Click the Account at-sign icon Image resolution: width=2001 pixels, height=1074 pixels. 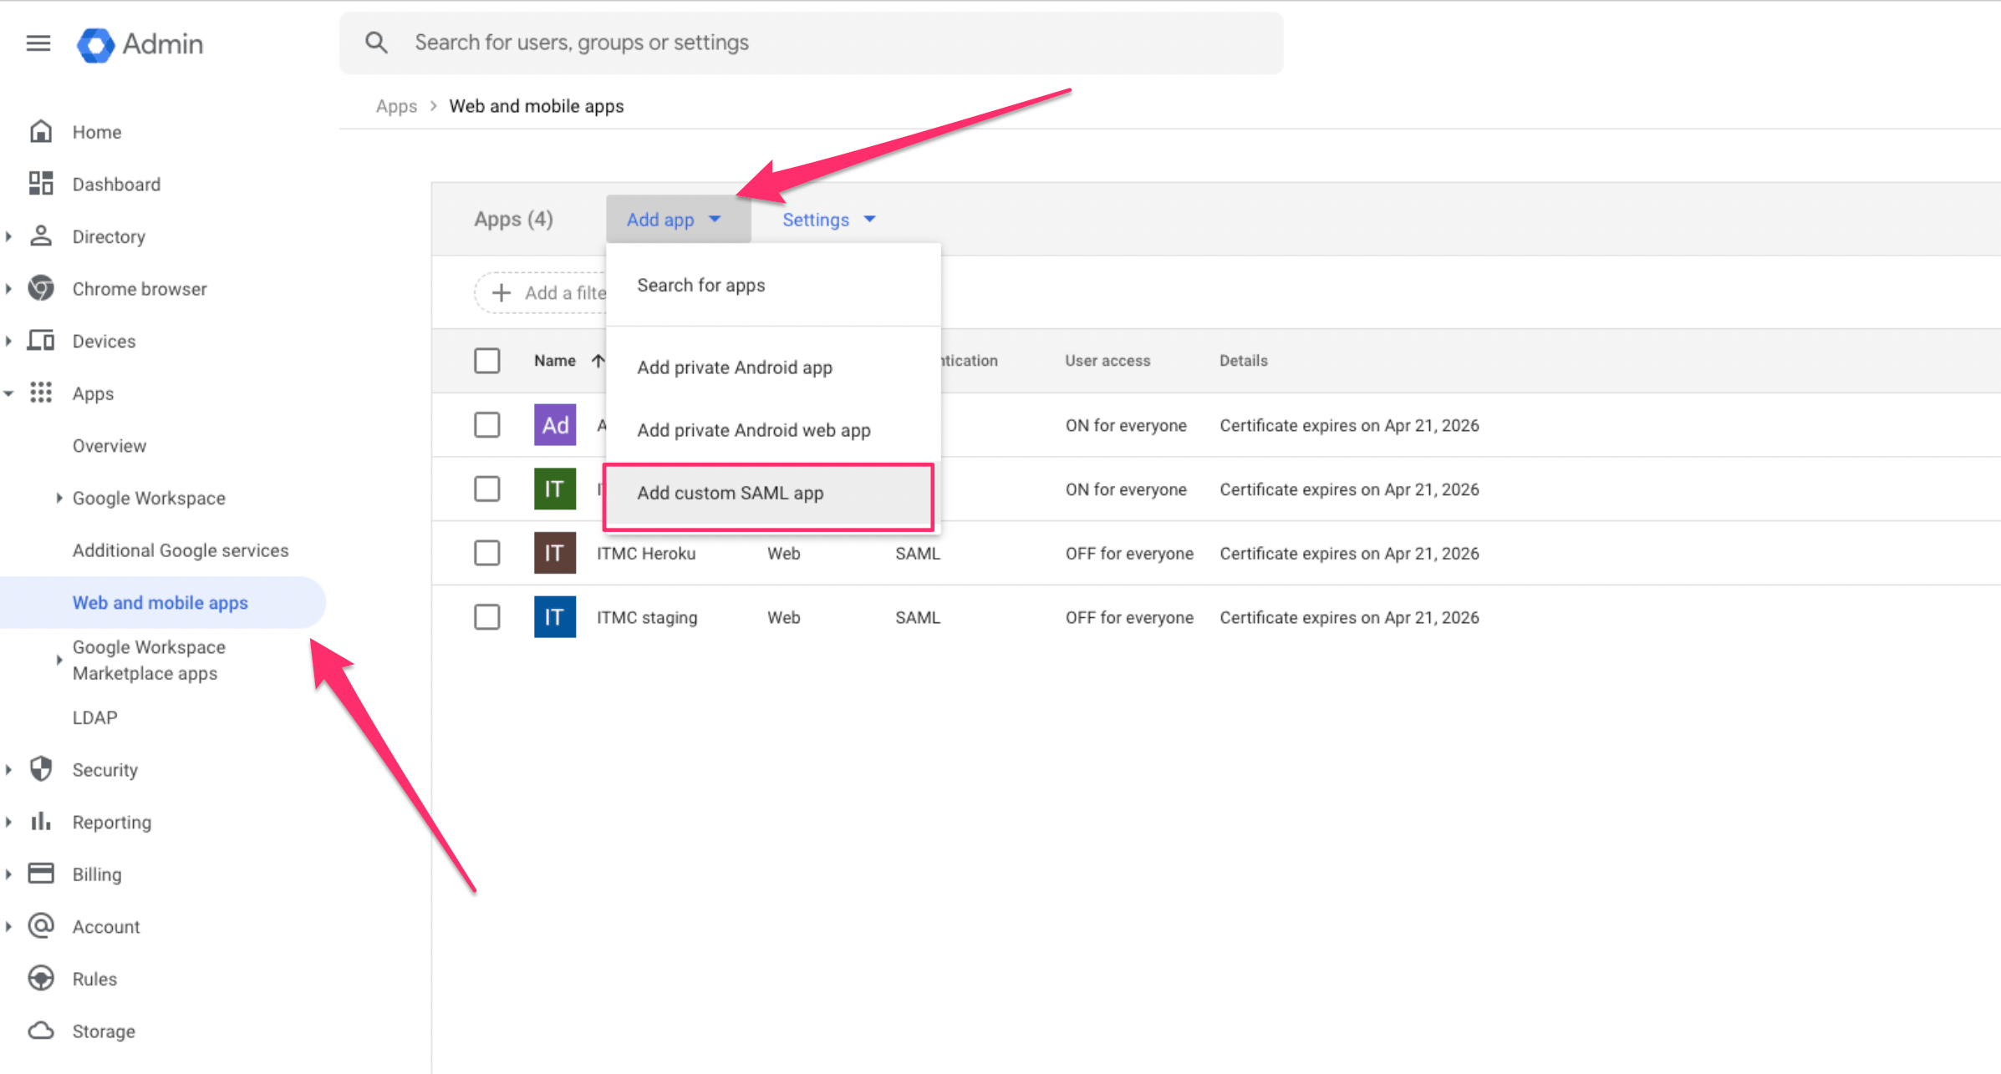click(x=41, y=926)
